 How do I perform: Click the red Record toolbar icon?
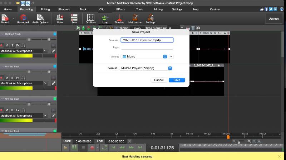coord(5,18)
